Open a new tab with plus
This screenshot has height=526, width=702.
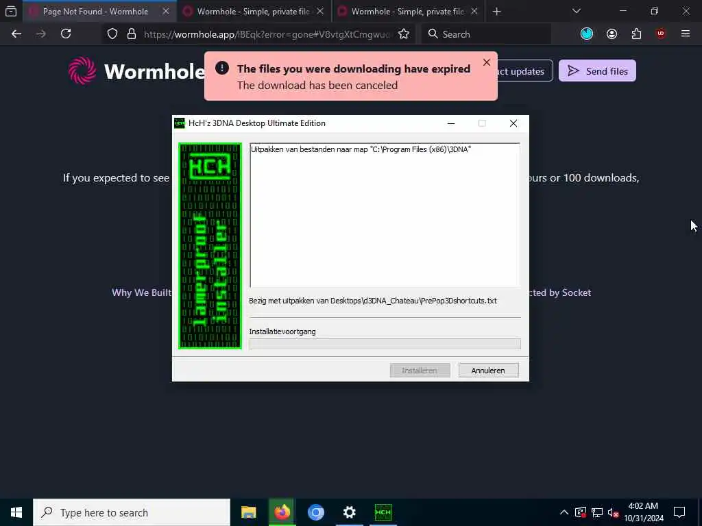tap(496, 12)
